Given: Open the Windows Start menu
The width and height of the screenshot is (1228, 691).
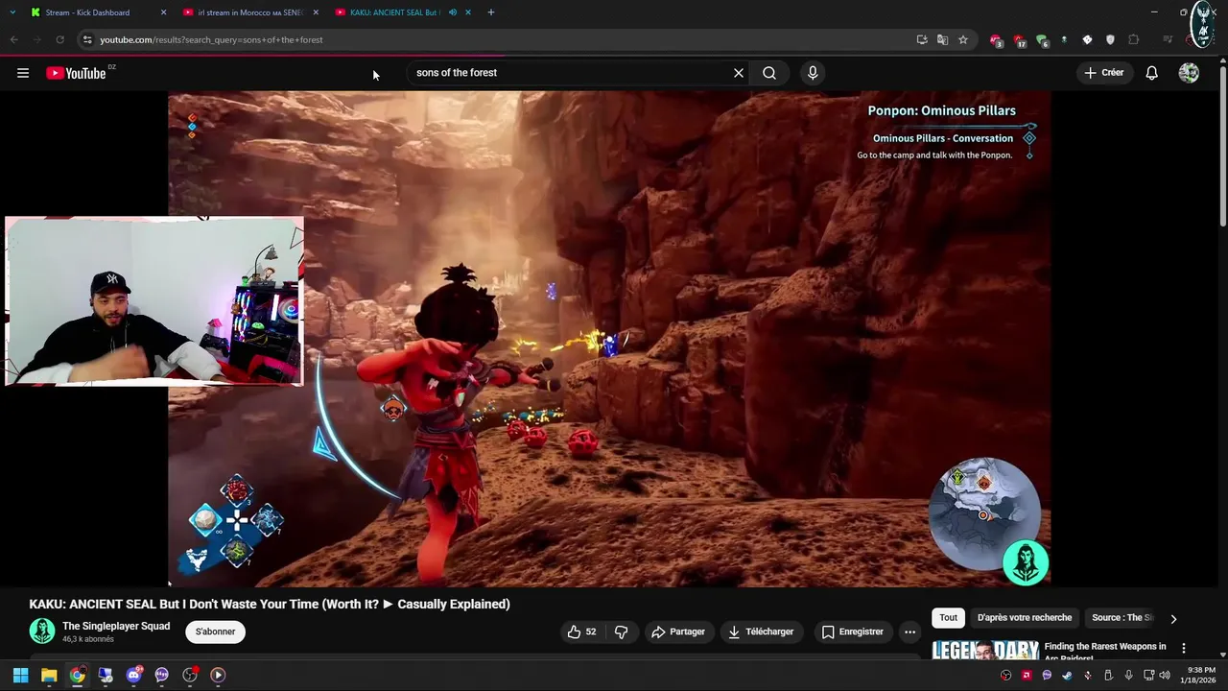Looking at the screenshot, I should (x=20, y=675).
